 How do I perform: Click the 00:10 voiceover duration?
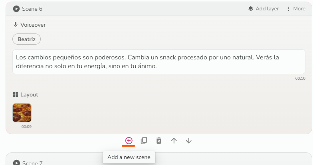[300, 79]
